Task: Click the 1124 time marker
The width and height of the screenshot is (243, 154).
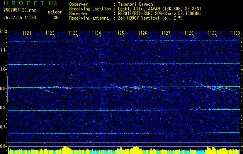Action: coord(97,33)
